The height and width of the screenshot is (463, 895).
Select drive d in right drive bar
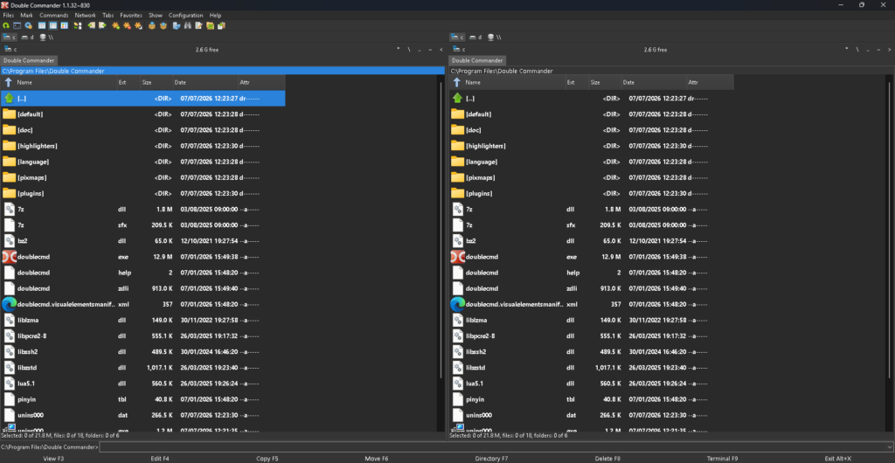pyautogui.click(x=476, y=37)
